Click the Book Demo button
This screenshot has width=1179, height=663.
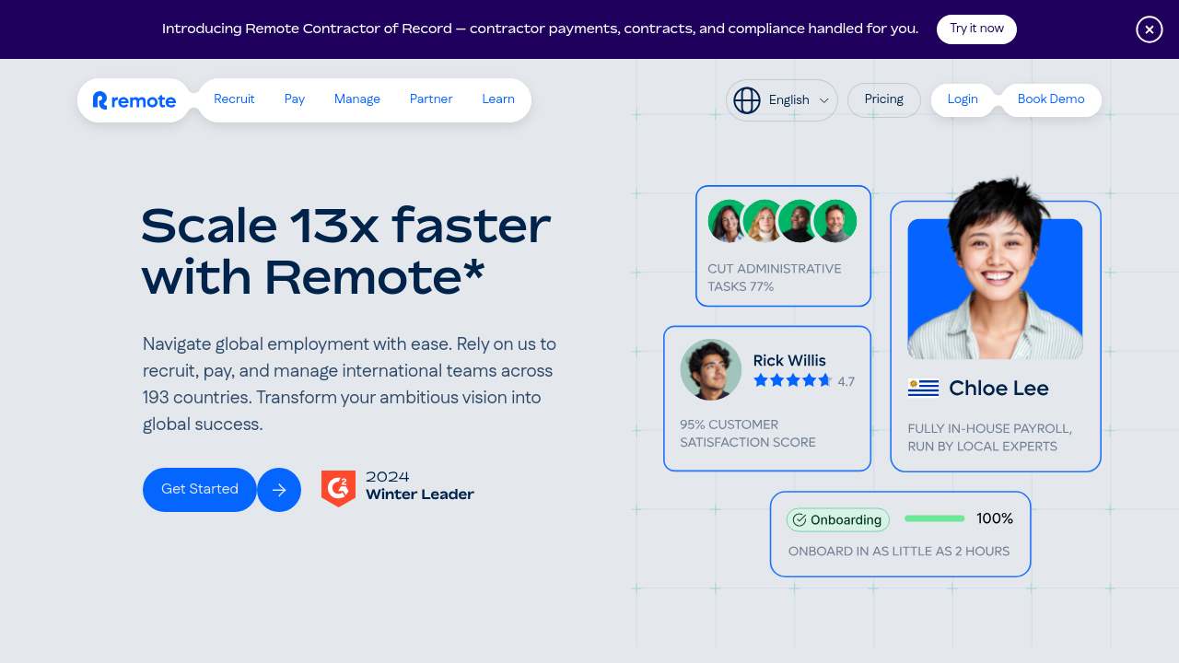pos(1051,99)
